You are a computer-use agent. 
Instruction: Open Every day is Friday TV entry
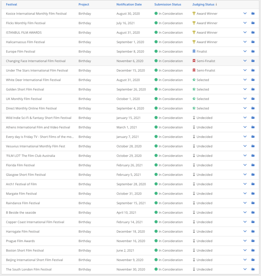[40, 137]
